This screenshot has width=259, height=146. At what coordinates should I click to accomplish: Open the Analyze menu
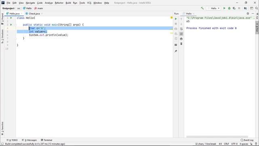pyautogui.click(x=49, y=3)
